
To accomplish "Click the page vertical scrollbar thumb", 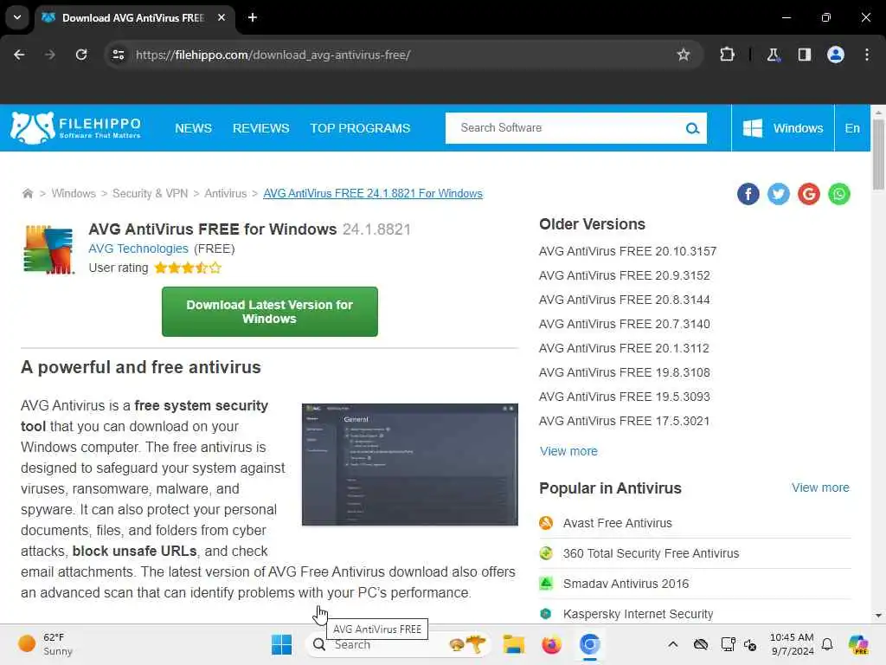I will tap(877, 154).
